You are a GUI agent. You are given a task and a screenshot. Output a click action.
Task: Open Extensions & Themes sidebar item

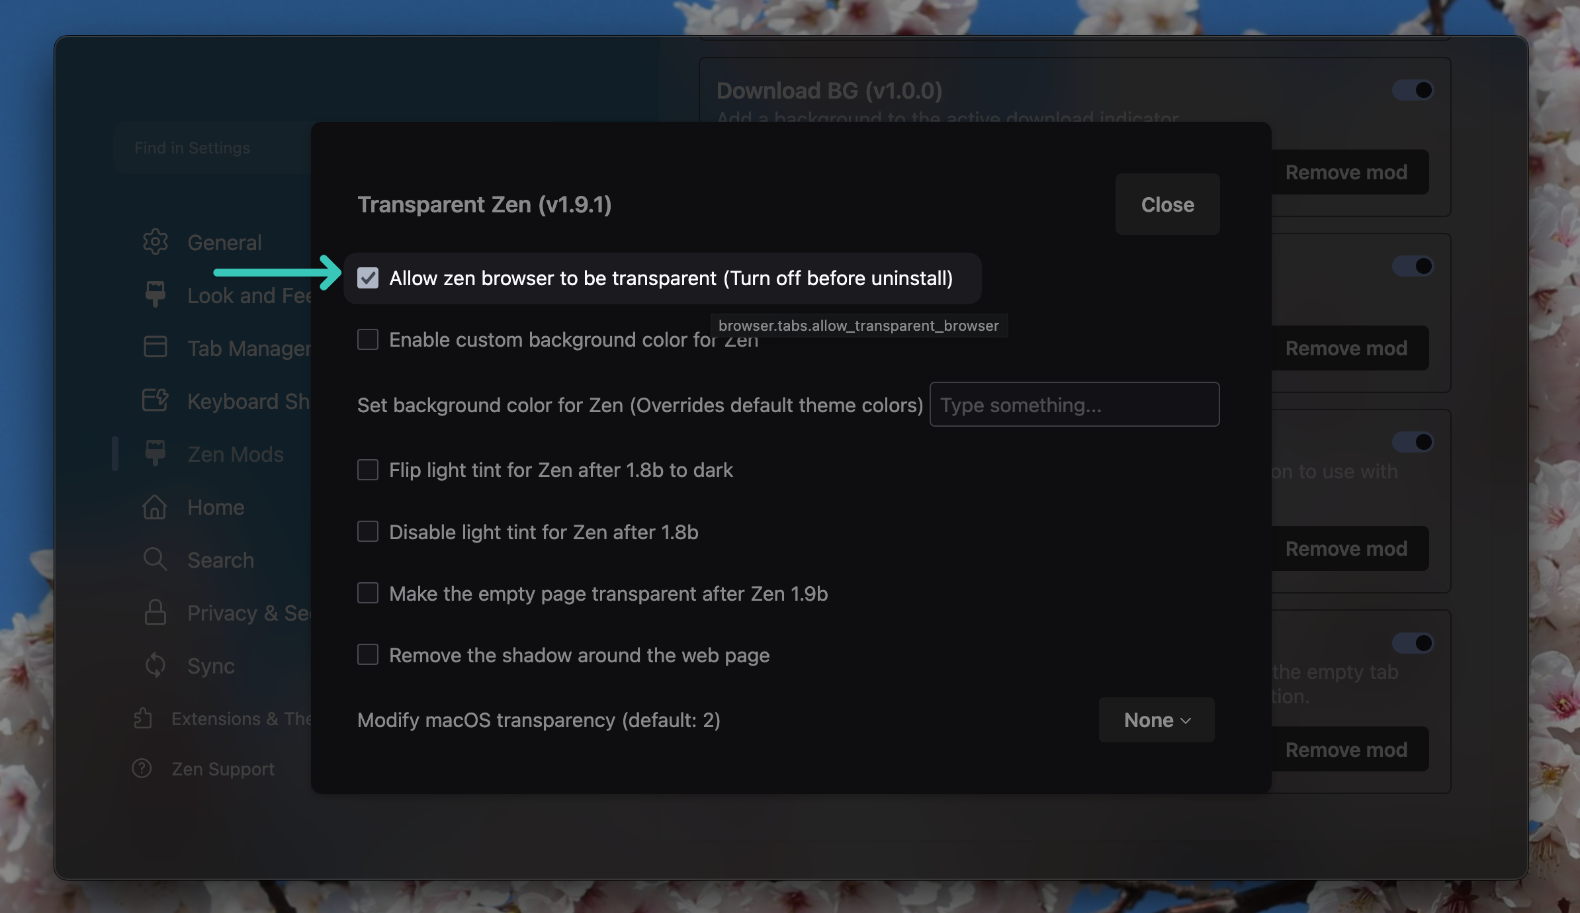pos(222,718)
